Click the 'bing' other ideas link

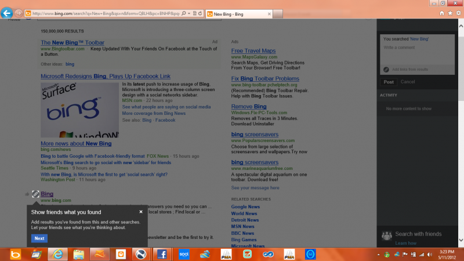point(70,64)
